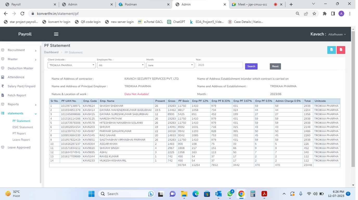Click the total value 23448 cell
This screenshot has width=358, height=200.
tap(308, 165)
